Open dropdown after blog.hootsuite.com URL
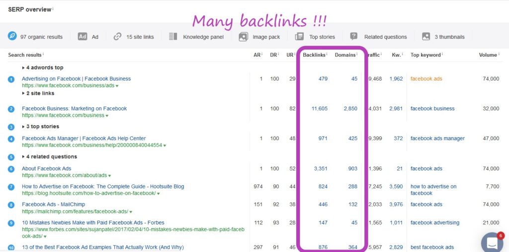 click(159, 194)
